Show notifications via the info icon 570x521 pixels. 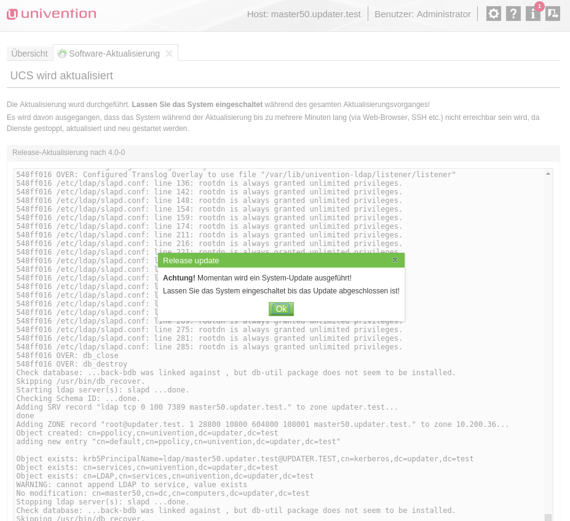tap(533, 14)
